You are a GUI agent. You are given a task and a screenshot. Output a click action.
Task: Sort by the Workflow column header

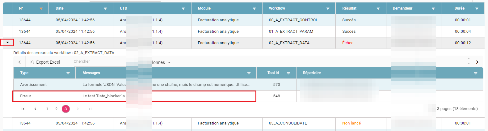(277, 8)
